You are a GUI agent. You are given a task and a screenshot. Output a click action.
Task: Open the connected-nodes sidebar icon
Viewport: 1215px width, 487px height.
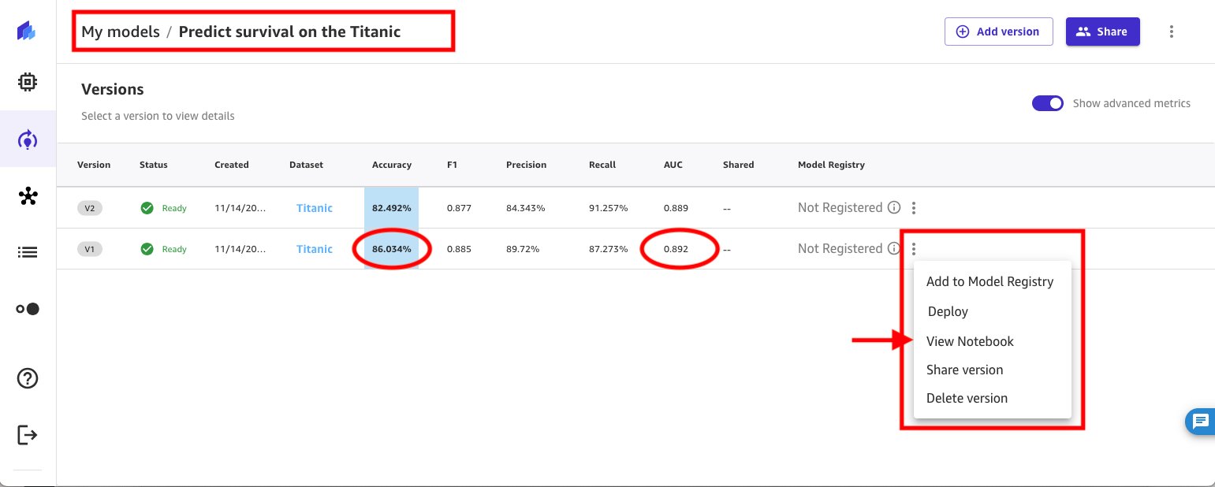[x=28, y=196]
